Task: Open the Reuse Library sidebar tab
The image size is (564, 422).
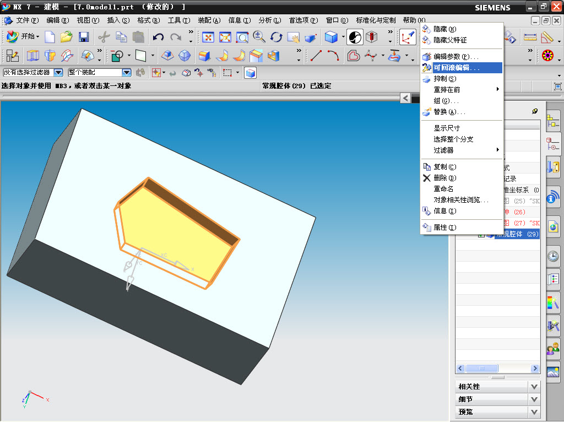Action: (553, 166)
